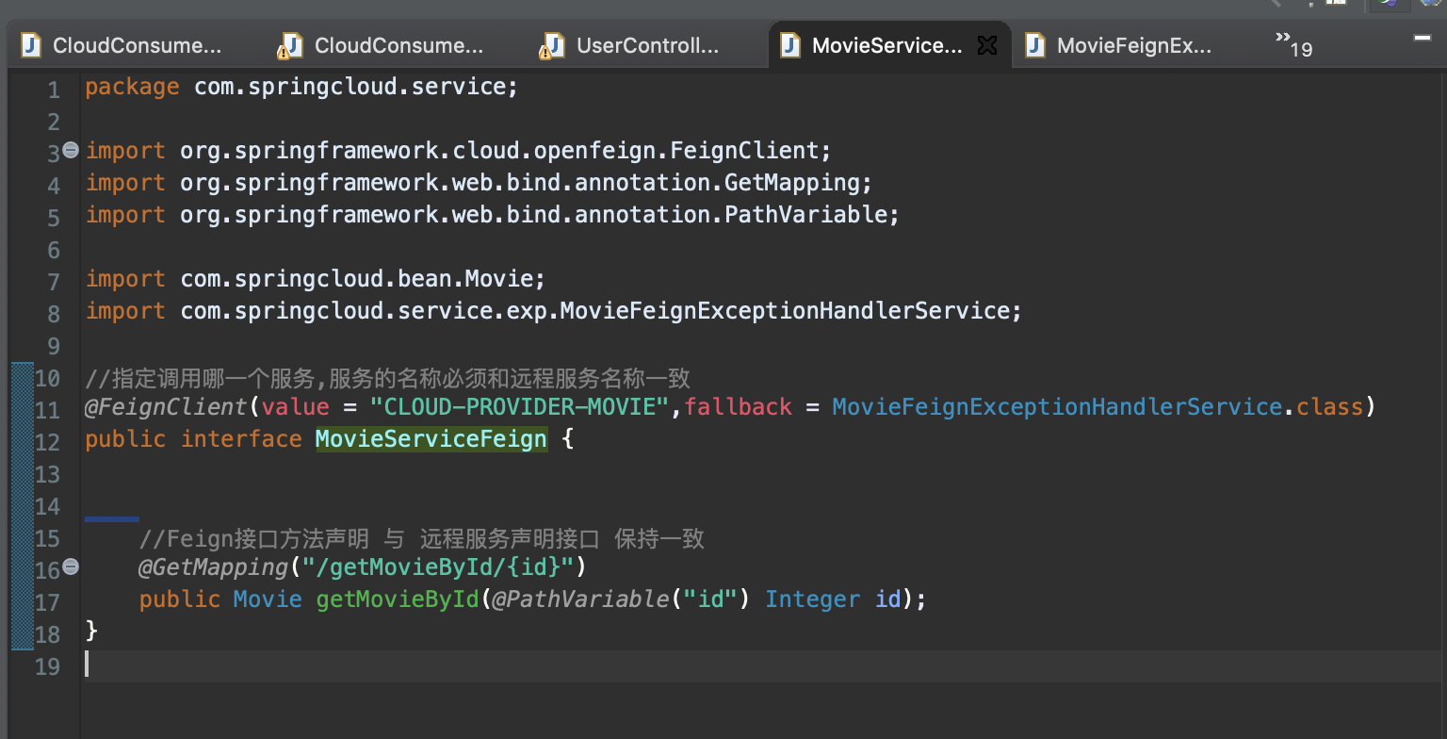1447x739 pixels.
Task: Close the MovieService... tab with its X
Action: click(987, 45)
